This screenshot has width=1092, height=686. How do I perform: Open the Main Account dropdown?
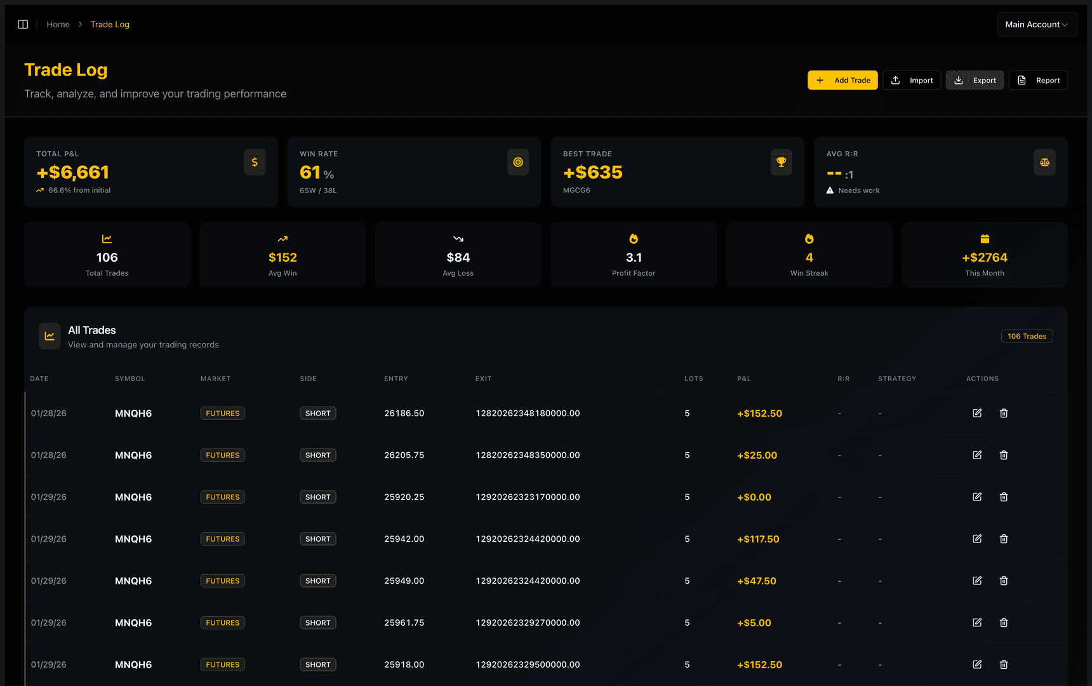[1037, 24]
